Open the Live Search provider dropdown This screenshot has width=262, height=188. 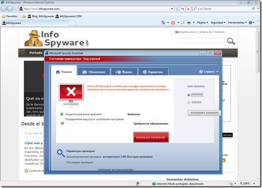[x=258, y=9]
